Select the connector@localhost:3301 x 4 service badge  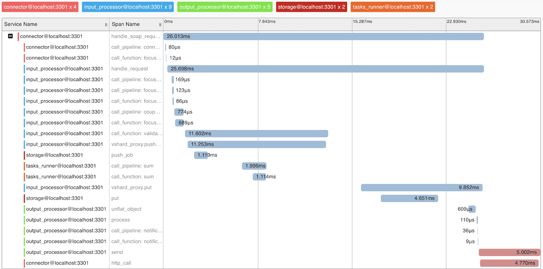point(40,7)
